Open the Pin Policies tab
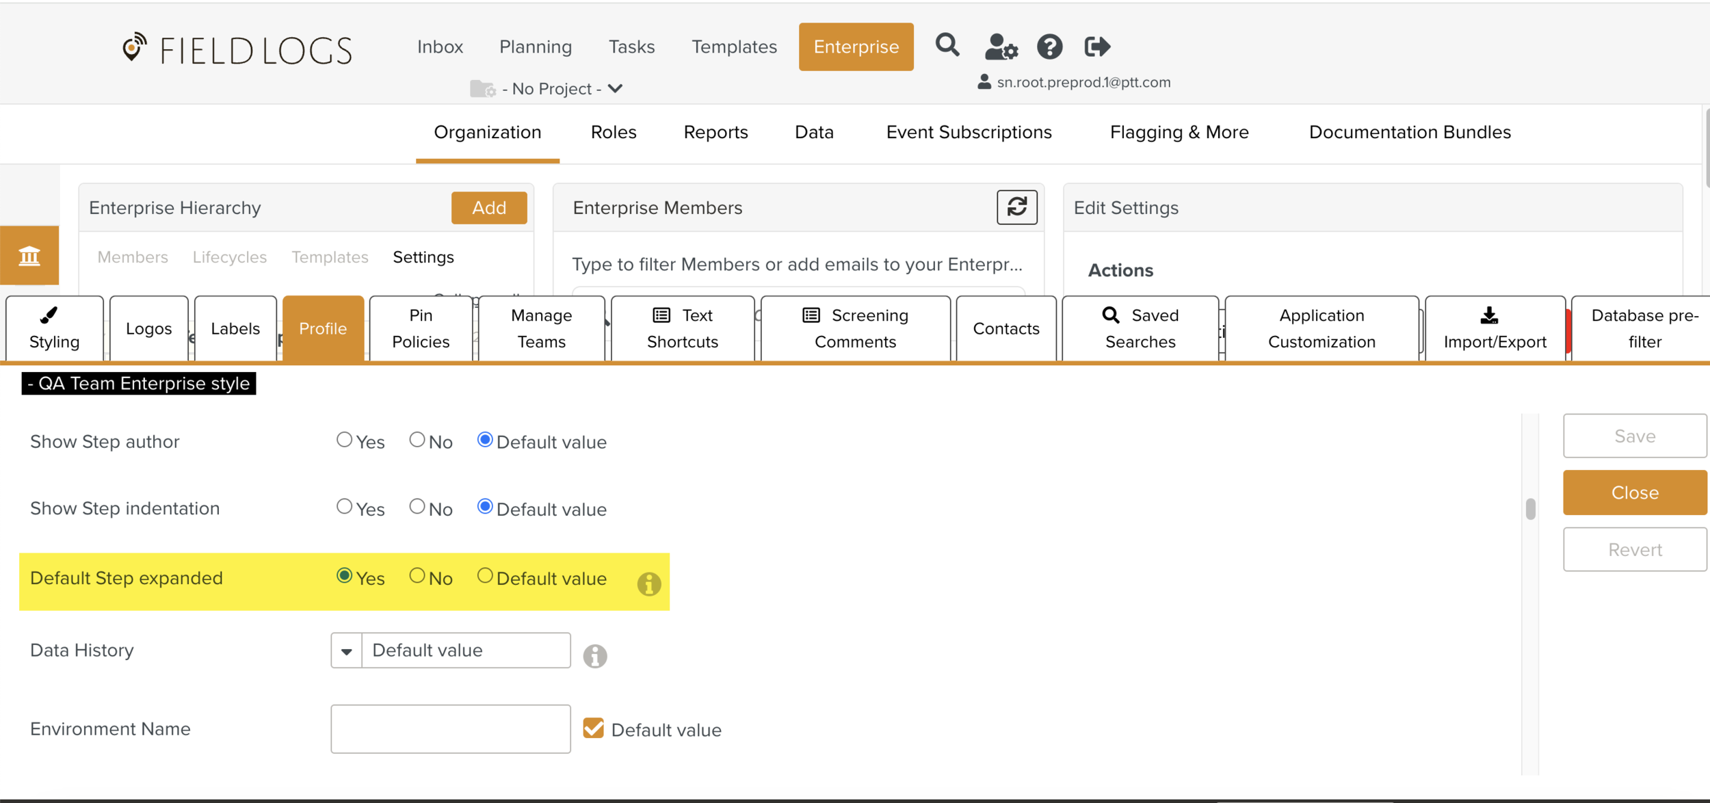This screenshot has width=1710, height=803. [x=421, y=328]
